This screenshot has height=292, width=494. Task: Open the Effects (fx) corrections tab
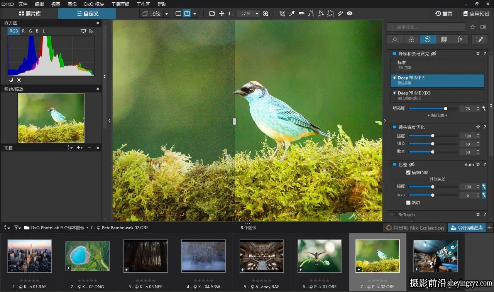click(x=460, y=39)
